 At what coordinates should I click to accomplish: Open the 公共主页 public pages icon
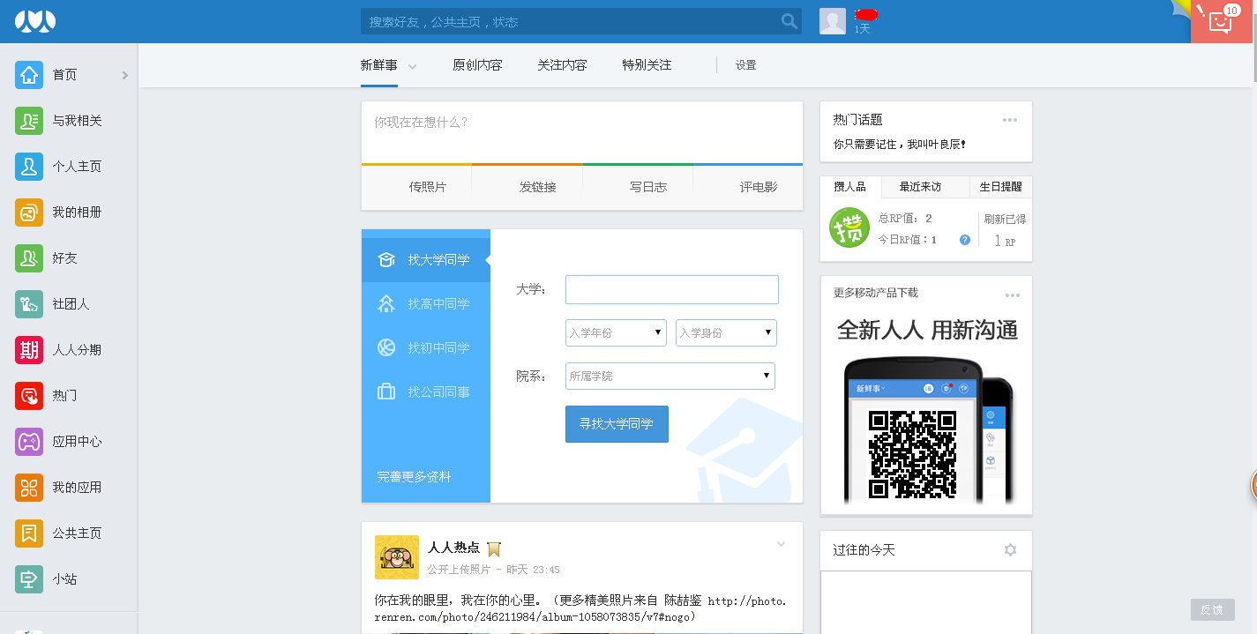tap(29, 533)
